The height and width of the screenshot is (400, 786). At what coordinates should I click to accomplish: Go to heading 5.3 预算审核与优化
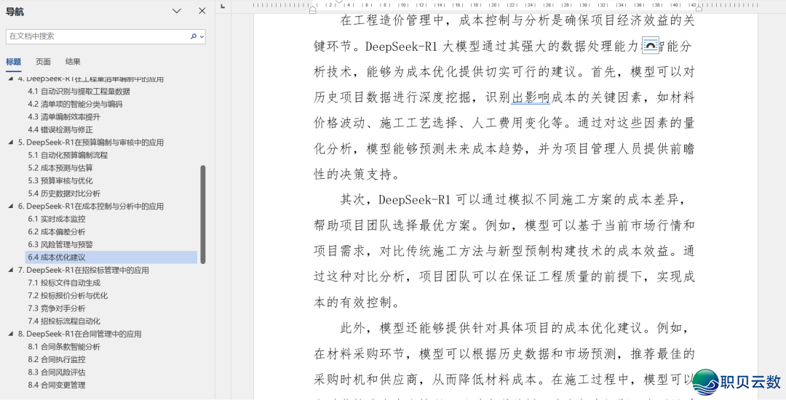point(60,180)
